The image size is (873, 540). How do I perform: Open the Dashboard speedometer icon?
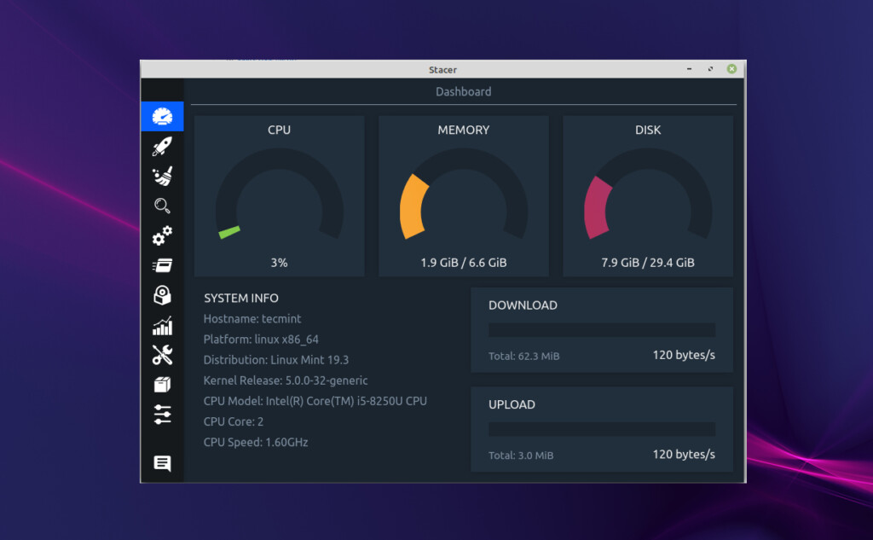point(162,116)
